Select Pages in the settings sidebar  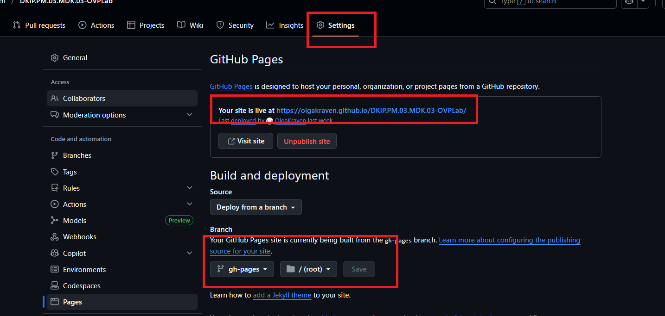point(122,302)
